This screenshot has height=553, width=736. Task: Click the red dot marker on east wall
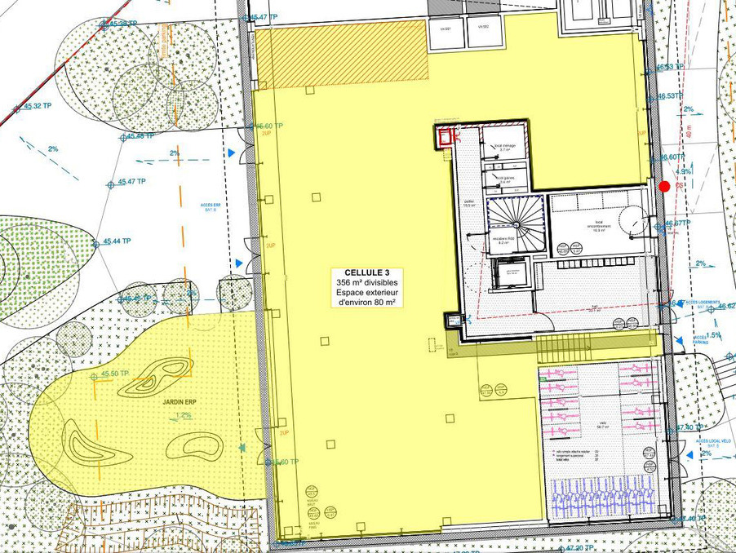coord(665,187)
